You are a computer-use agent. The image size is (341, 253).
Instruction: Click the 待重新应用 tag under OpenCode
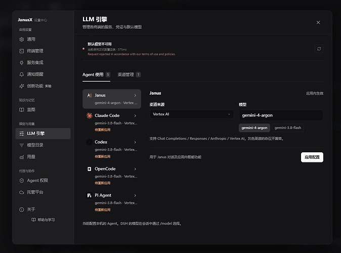(x=102, y=183)
